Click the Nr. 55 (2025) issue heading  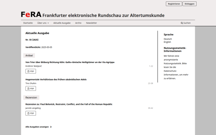click(32, 40)
